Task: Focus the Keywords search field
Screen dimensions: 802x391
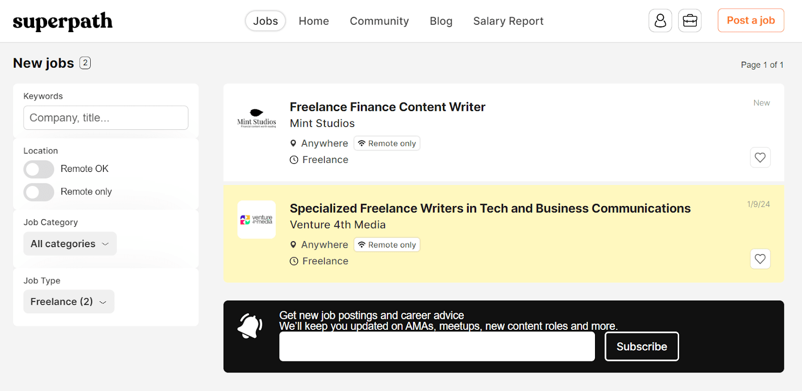Action: coord(106,118)
